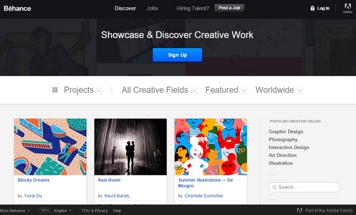
Task: Click the grid icon beside Projects
Action: pos(55,90)
